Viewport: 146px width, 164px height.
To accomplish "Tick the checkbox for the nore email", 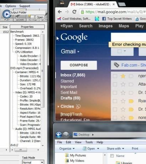I will click(115, 118).
